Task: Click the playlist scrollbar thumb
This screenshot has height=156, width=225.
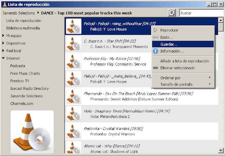Action: 220,27
